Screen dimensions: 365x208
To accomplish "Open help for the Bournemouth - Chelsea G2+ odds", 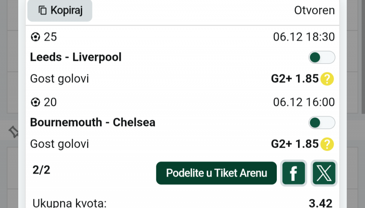I will click(327, 144).
